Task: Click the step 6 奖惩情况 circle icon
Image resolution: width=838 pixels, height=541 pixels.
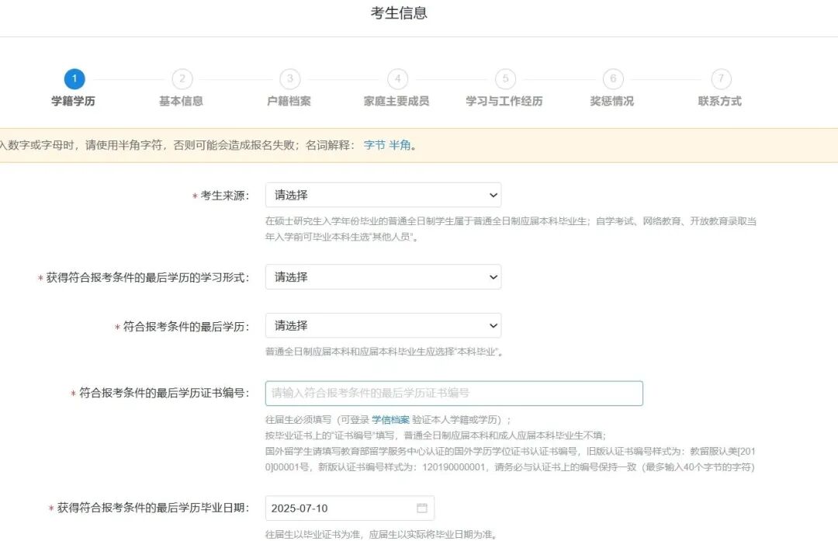Action: click(x=613, y=78)
